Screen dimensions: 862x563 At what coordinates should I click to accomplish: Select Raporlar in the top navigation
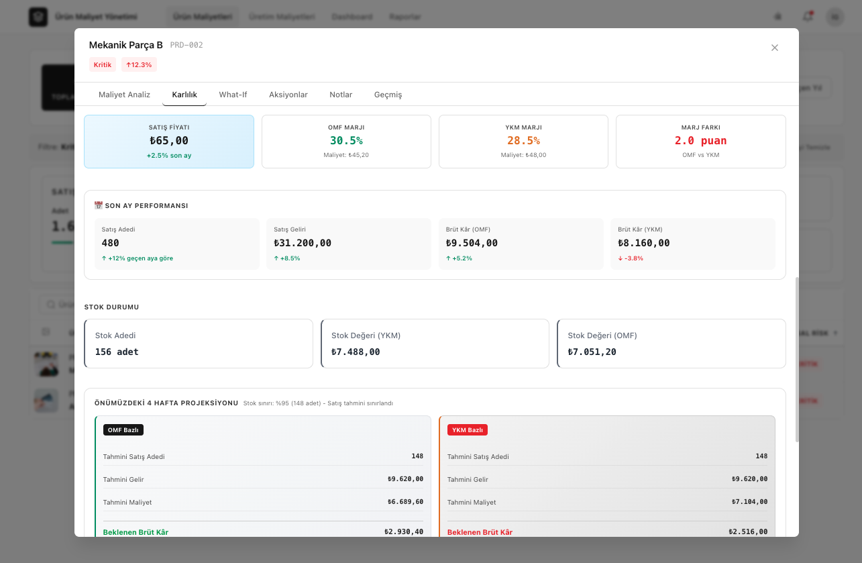point(405,17)
